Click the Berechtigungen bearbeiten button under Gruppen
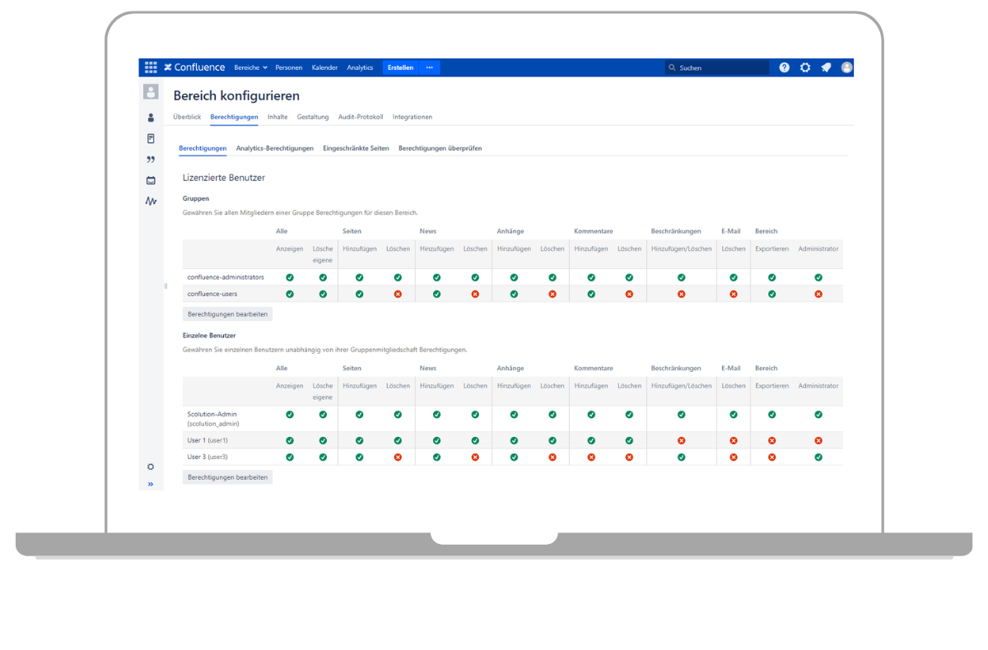The height and width of the screenshot is (650, 988). (227, 313)
